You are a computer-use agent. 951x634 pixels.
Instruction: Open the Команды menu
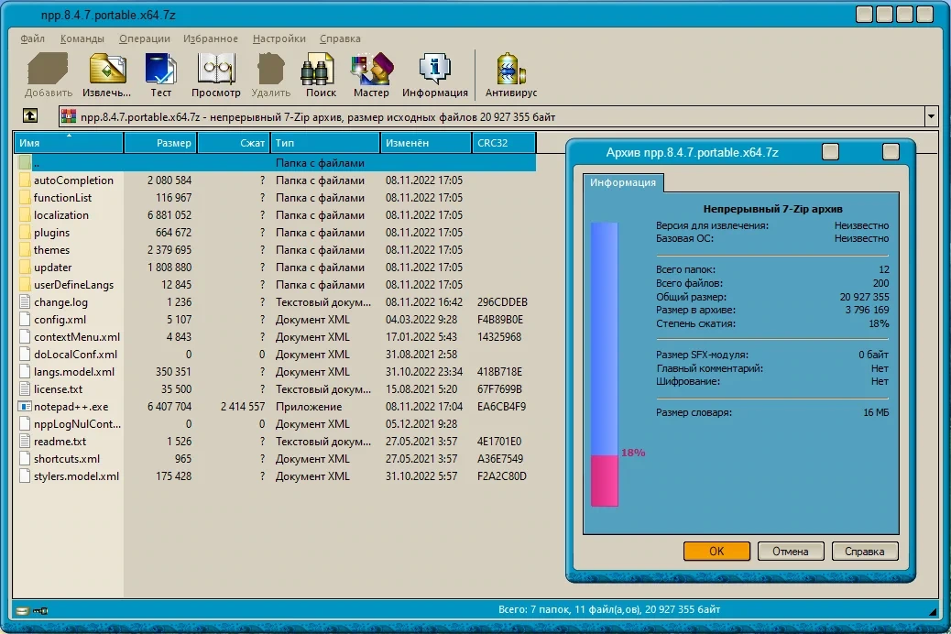(x=82, y=38)
